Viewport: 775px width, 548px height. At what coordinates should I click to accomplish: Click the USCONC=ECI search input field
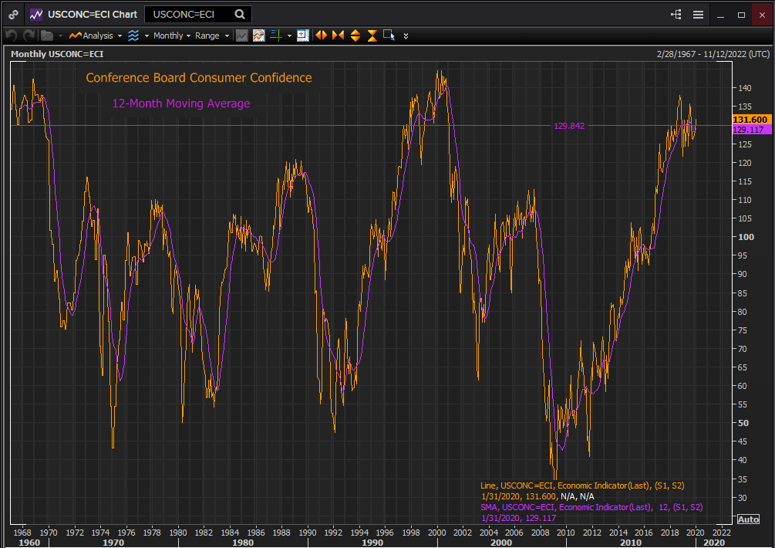click(x=188, y=14)
